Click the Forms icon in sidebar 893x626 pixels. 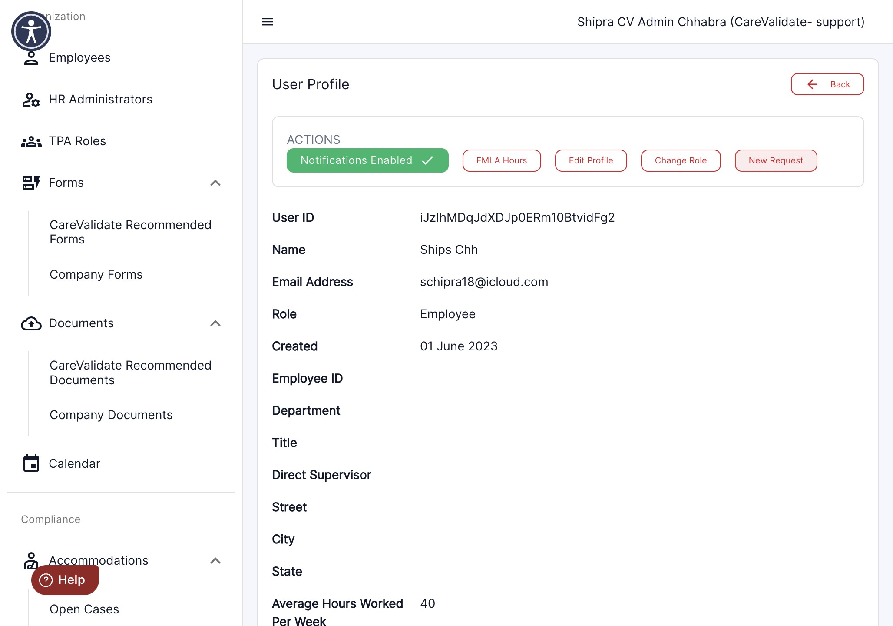(x=31, y=183)
